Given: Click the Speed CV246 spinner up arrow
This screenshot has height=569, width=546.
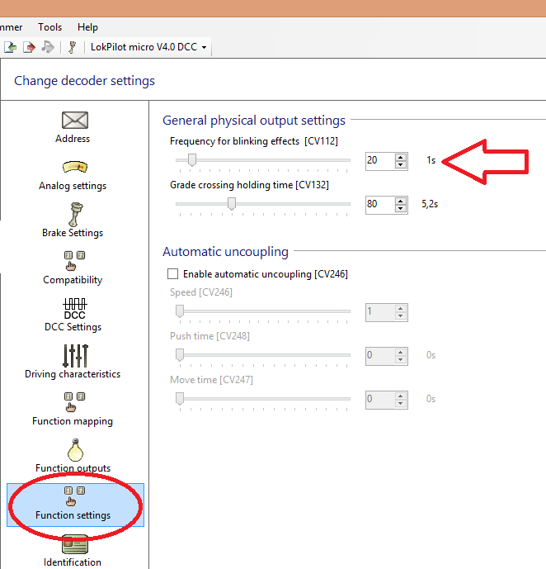Looking at the screenshot, I should [400, 309].
